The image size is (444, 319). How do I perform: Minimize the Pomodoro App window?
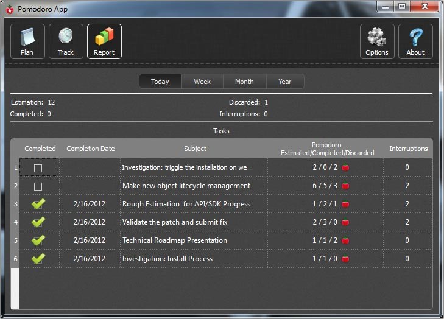click(386, 6)
